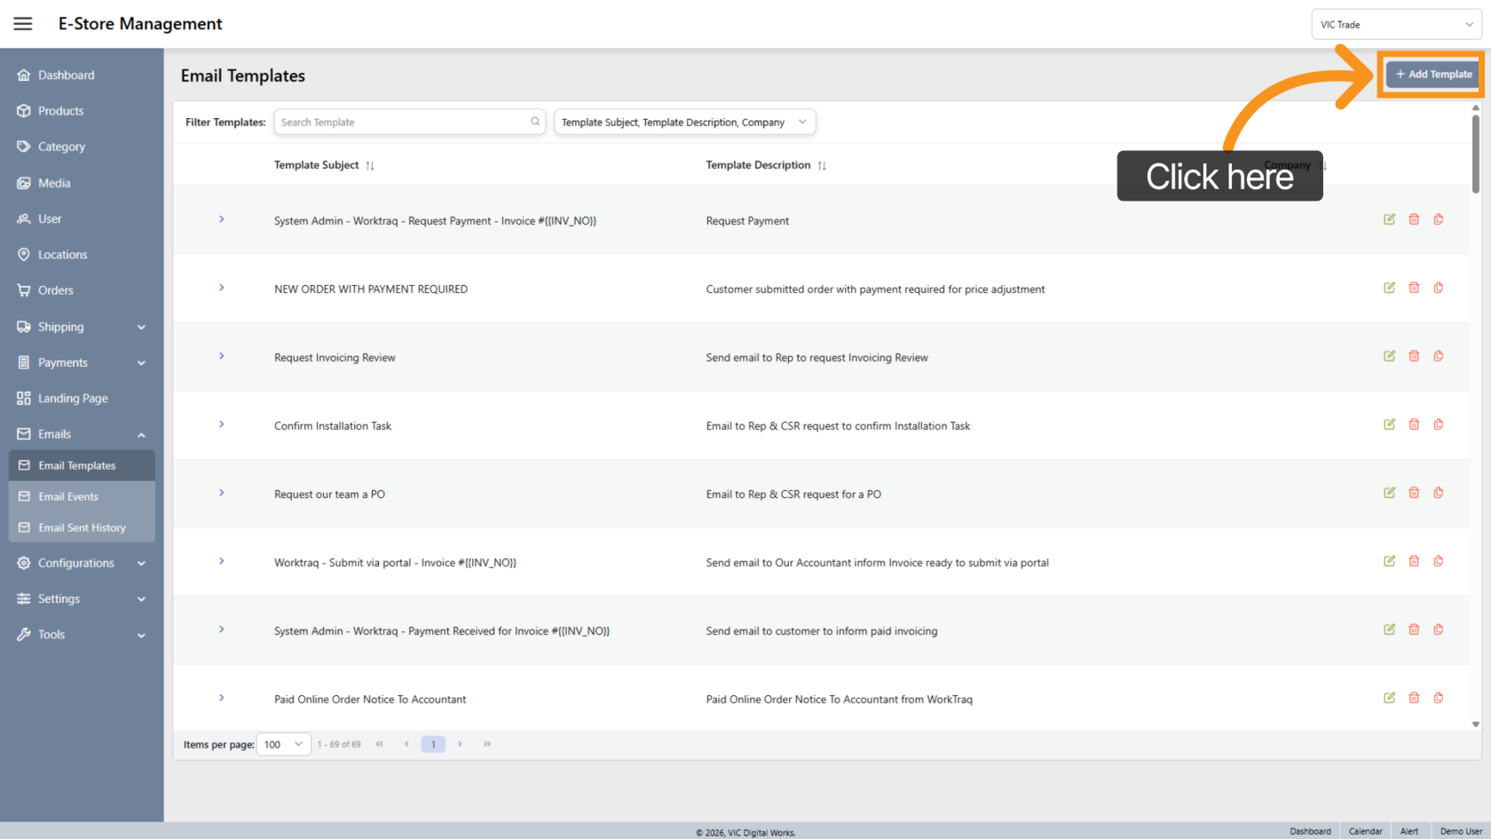Collapse the Emails sidebar section

click(x=141, y=435)
